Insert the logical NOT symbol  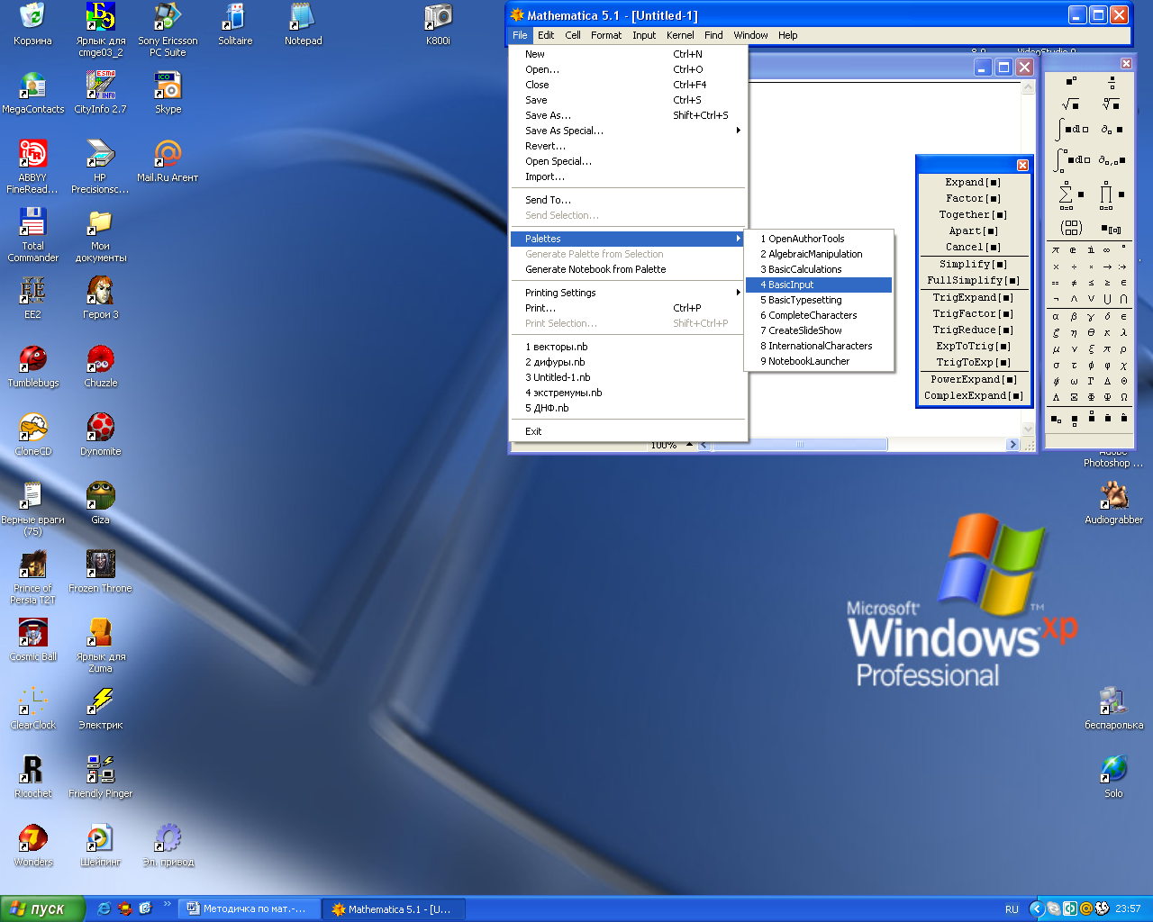1056,300
